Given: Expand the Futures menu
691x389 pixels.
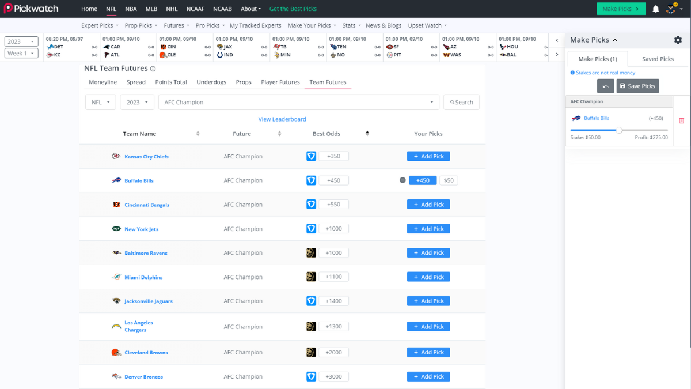Looking at the screenshot, I should coord(176,25).
